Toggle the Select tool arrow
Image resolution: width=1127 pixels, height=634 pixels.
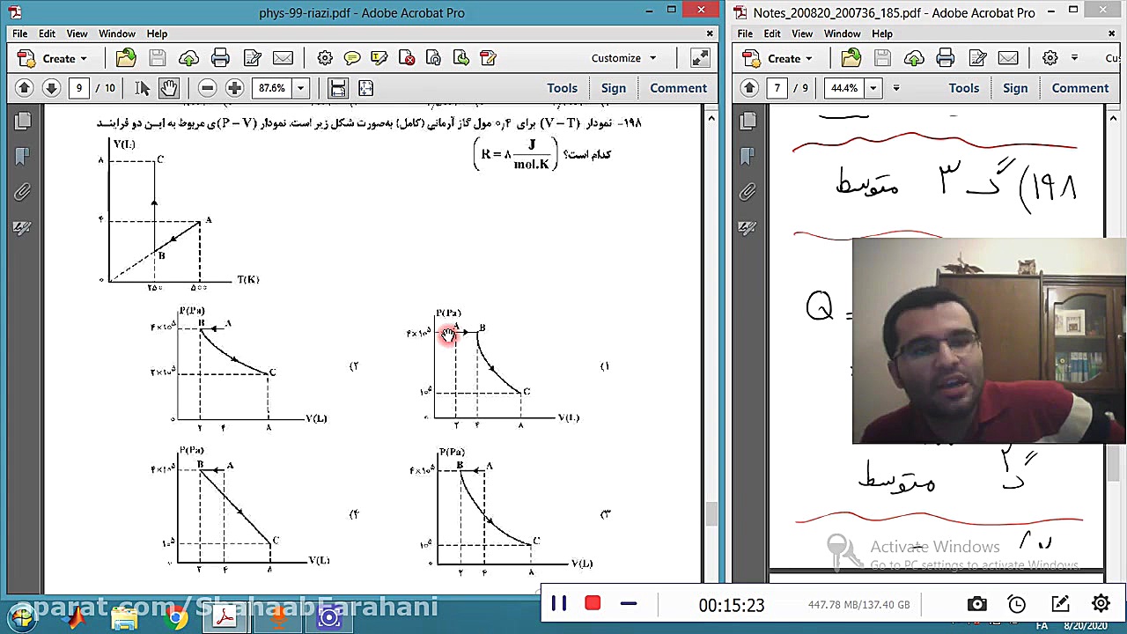click(143, 88)
